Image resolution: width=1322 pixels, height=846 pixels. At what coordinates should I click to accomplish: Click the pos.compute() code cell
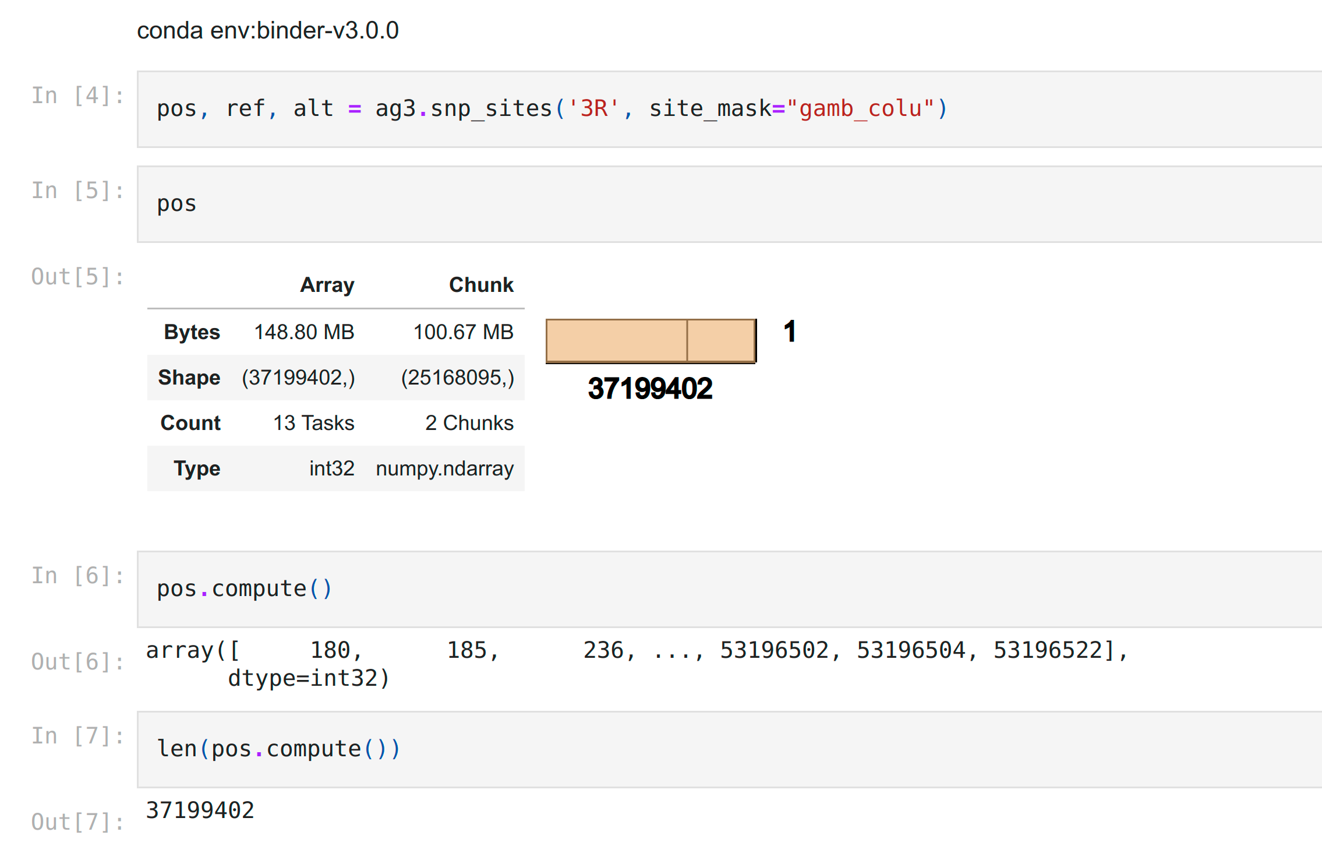(245, 588)
